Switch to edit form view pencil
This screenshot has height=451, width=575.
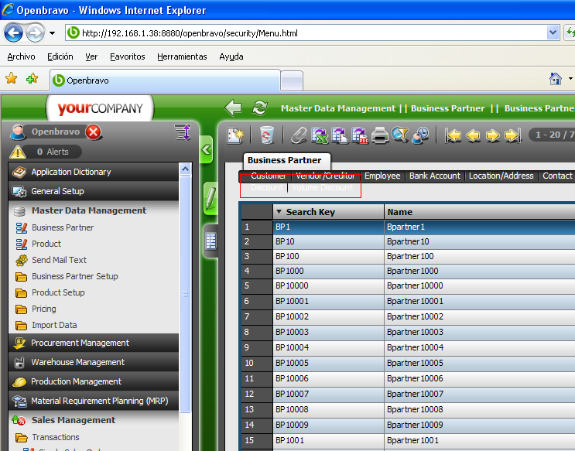point(210,198)
